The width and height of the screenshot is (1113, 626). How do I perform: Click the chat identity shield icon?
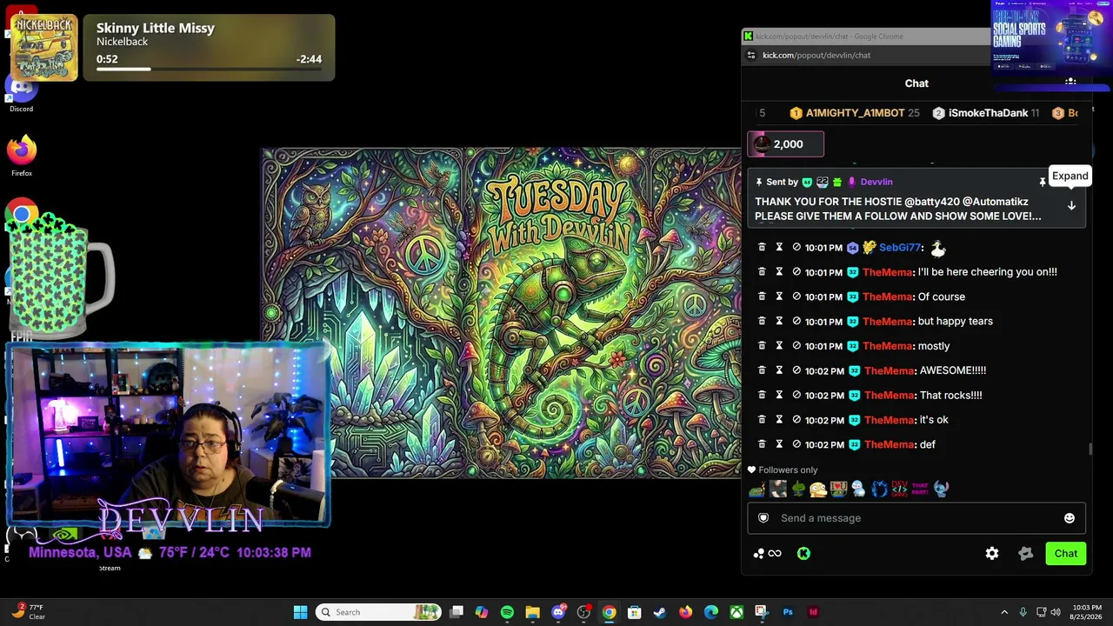pos(763,518)
